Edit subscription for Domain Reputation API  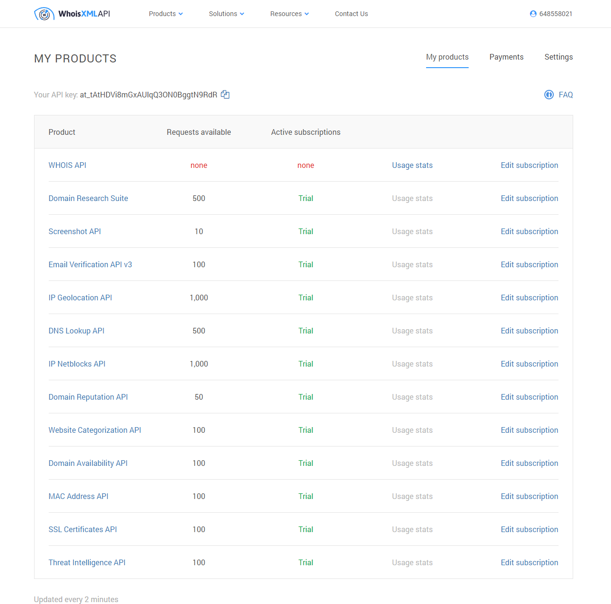pyautogui.click(x=530, y=397)
